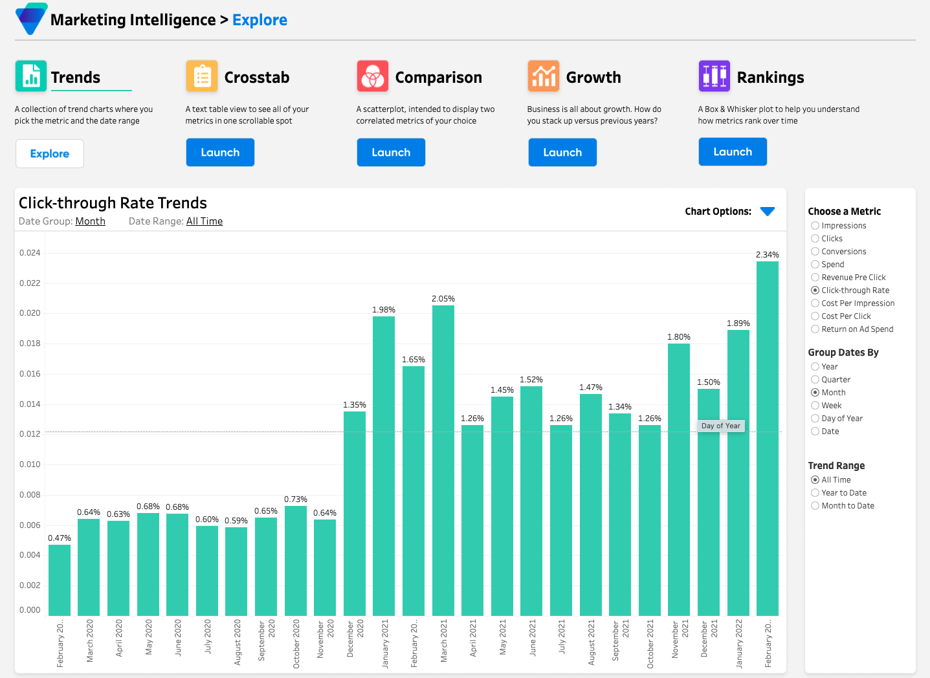Select Return on Ad Spend metric
The image size is (930, 678).
click(815, 329)
